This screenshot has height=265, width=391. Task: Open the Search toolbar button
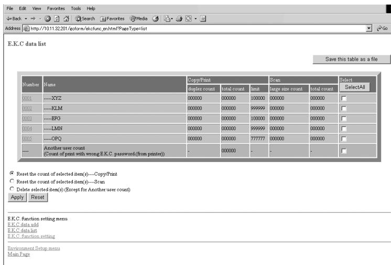pyautogui.click(x=85, y=19)
